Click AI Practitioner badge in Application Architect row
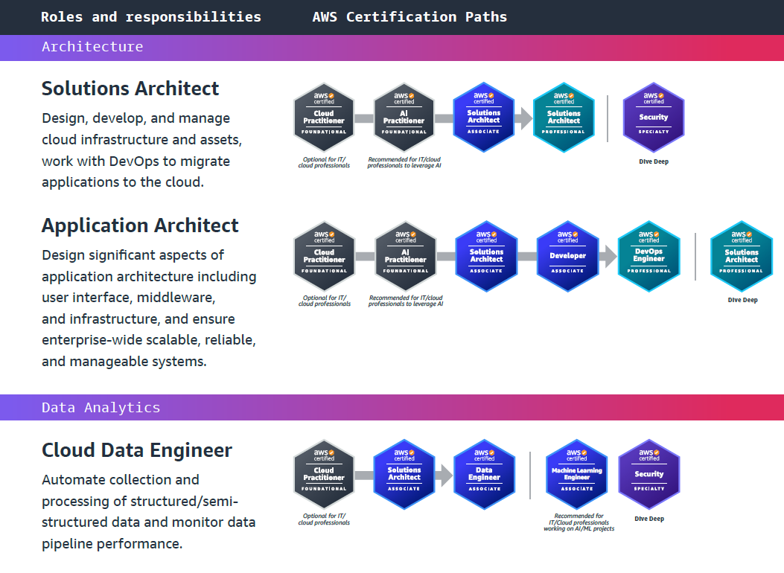Viewport: 784px width, 573px height. [x=405, y=255]
